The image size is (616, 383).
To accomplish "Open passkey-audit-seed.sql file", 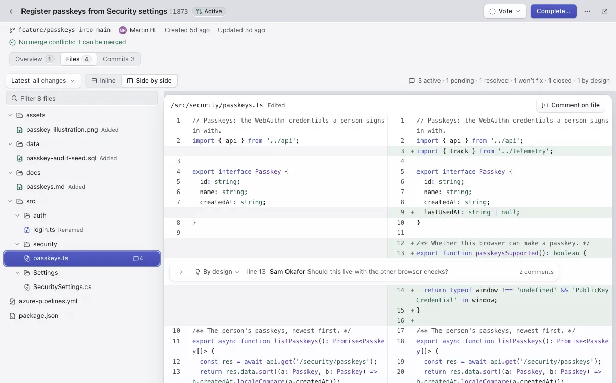I will coord(61,158).
